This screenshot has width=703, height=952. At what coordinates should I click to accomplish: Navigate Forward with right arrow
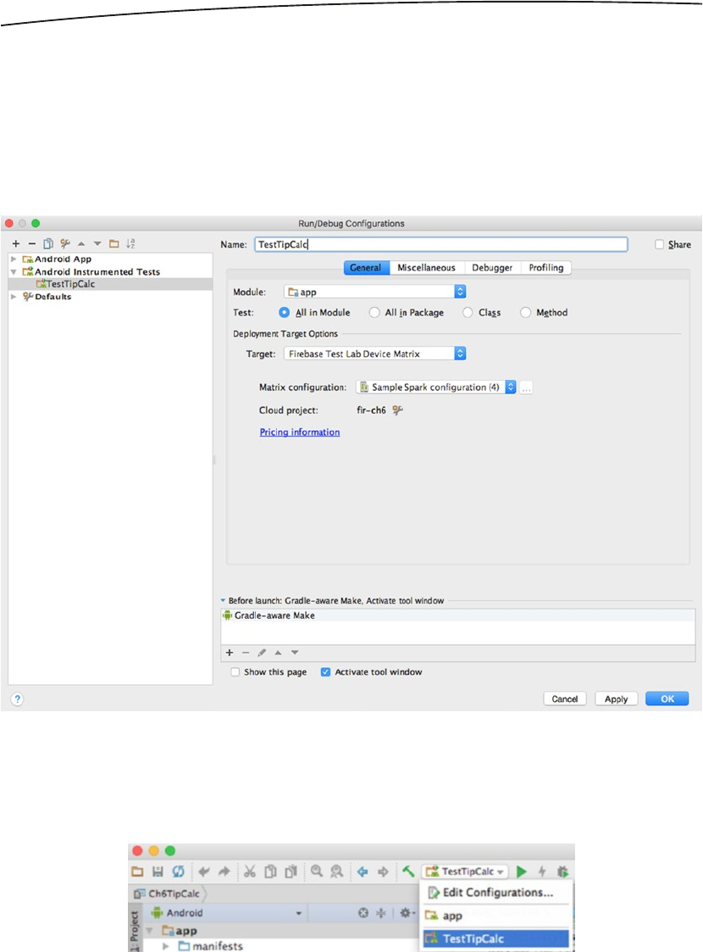pos(383,871)
